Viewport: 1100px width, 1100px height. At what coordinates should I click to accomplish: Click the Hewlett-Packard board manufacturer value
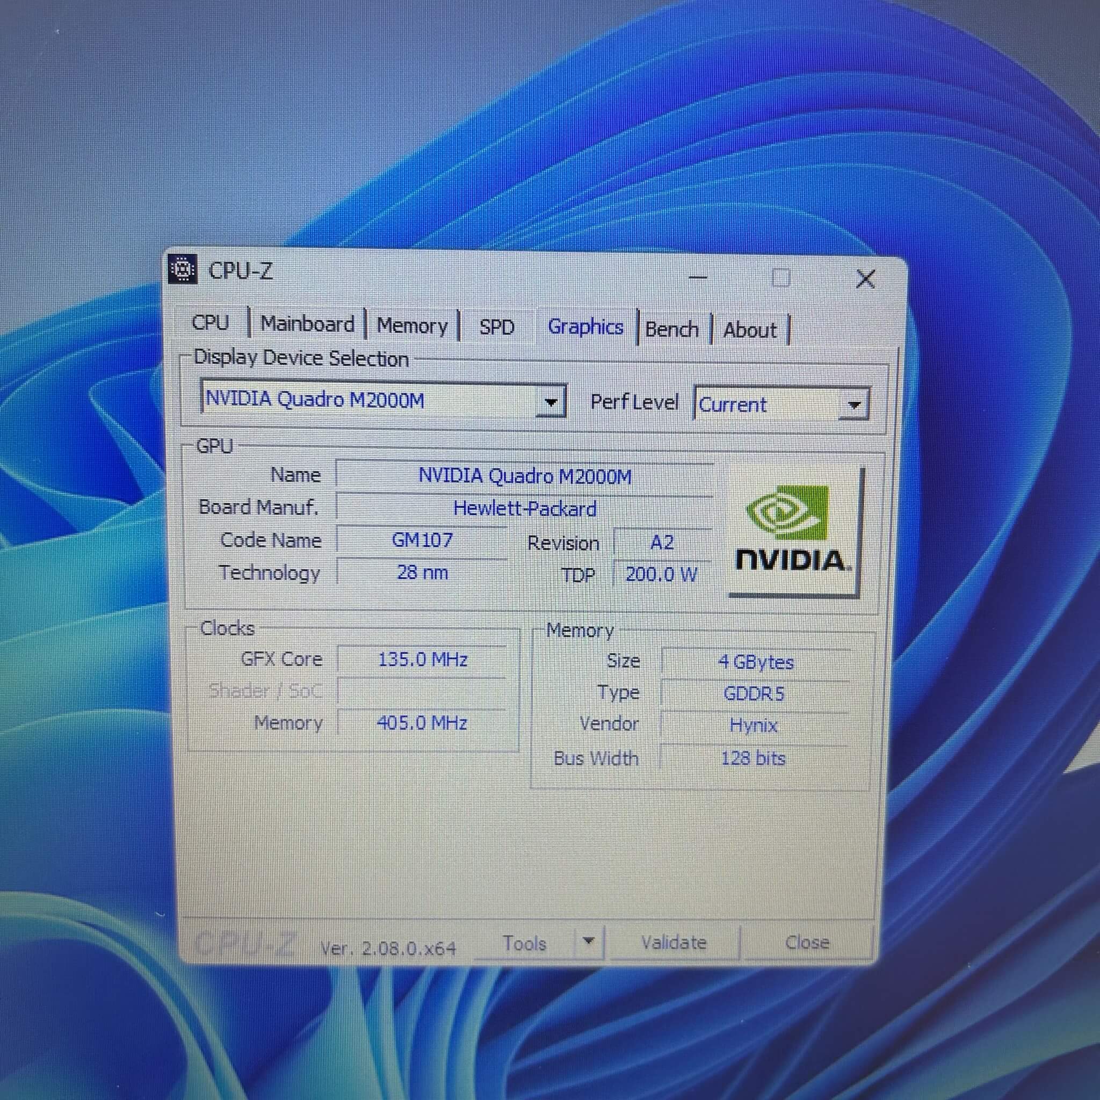525,509
